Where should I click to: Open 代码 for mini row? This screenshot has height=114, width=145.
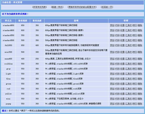(x=117, y=99)
